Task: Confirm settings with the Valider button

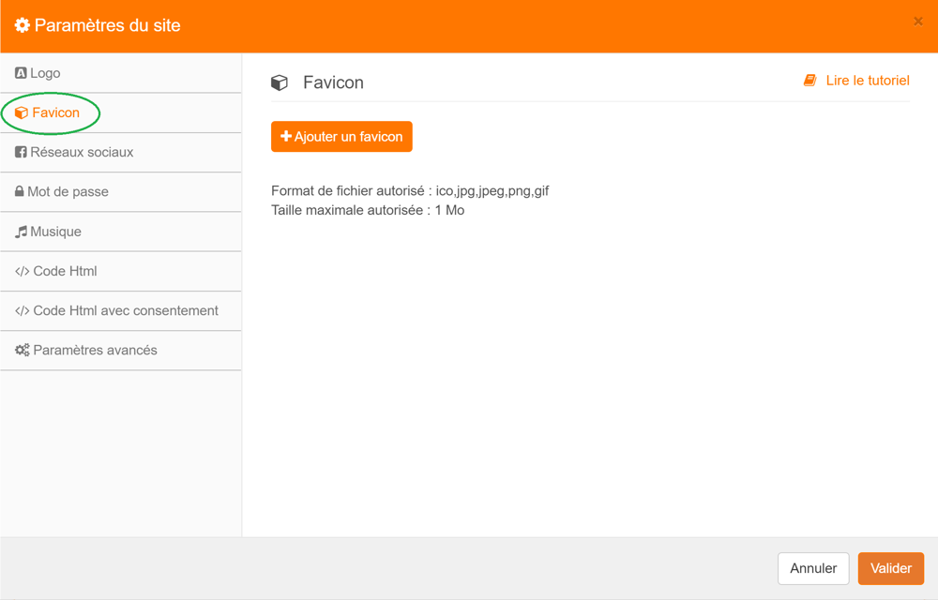Action: [890, 568]
